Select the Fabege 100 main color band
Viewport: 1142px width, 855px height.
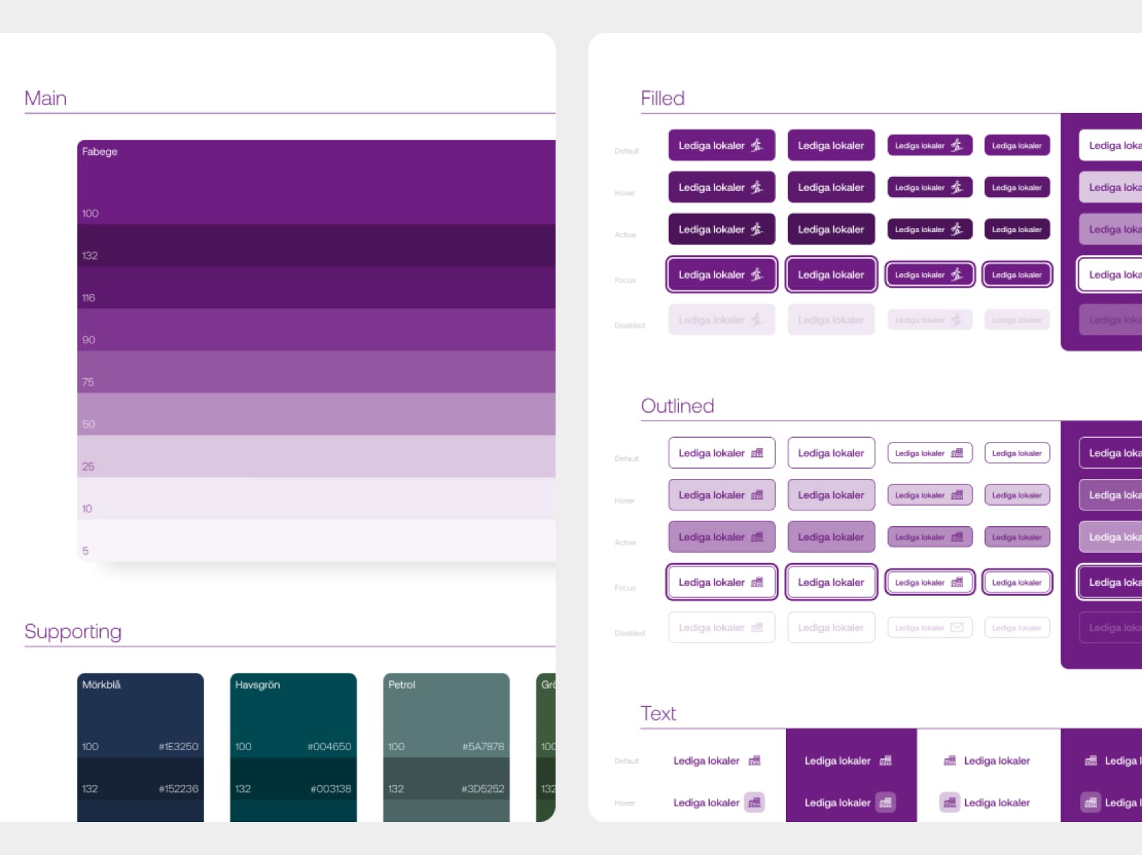(x=316, y=182)
